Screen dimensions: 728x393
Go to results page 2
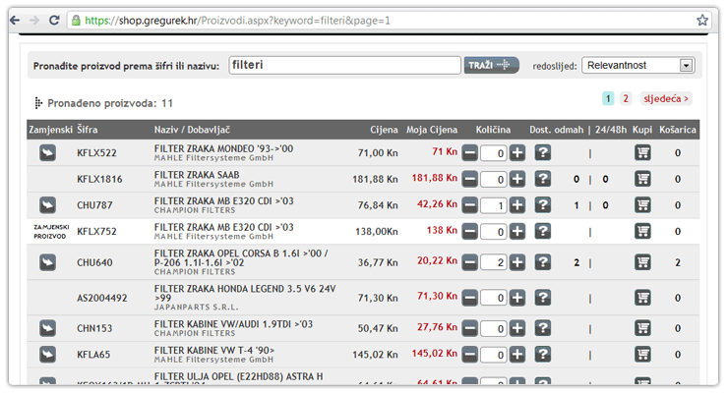[626, 98]
